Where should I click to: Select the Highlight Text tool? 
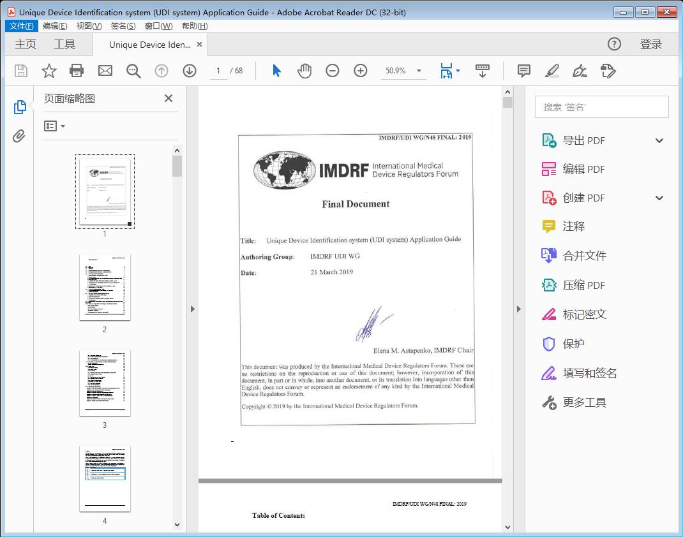point(552,71)
